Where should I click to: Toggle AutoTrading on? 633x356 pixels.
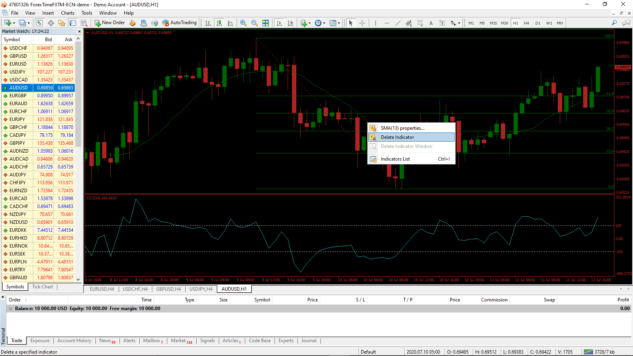pos(180,23)
